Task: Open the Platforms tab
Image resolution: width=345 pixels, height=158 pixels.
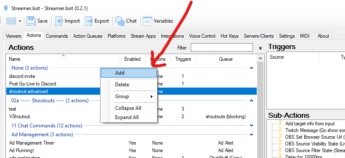Action: [x=116, y=36]
